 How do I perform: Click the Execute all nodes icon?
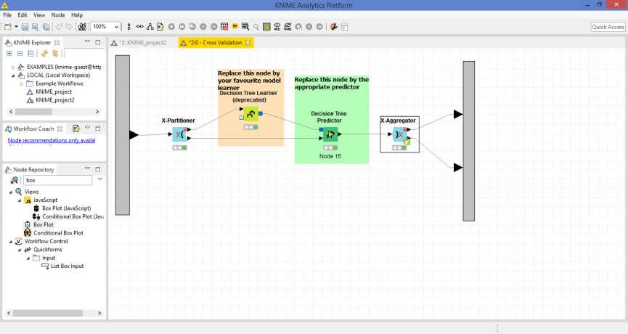tap(182, 27)
